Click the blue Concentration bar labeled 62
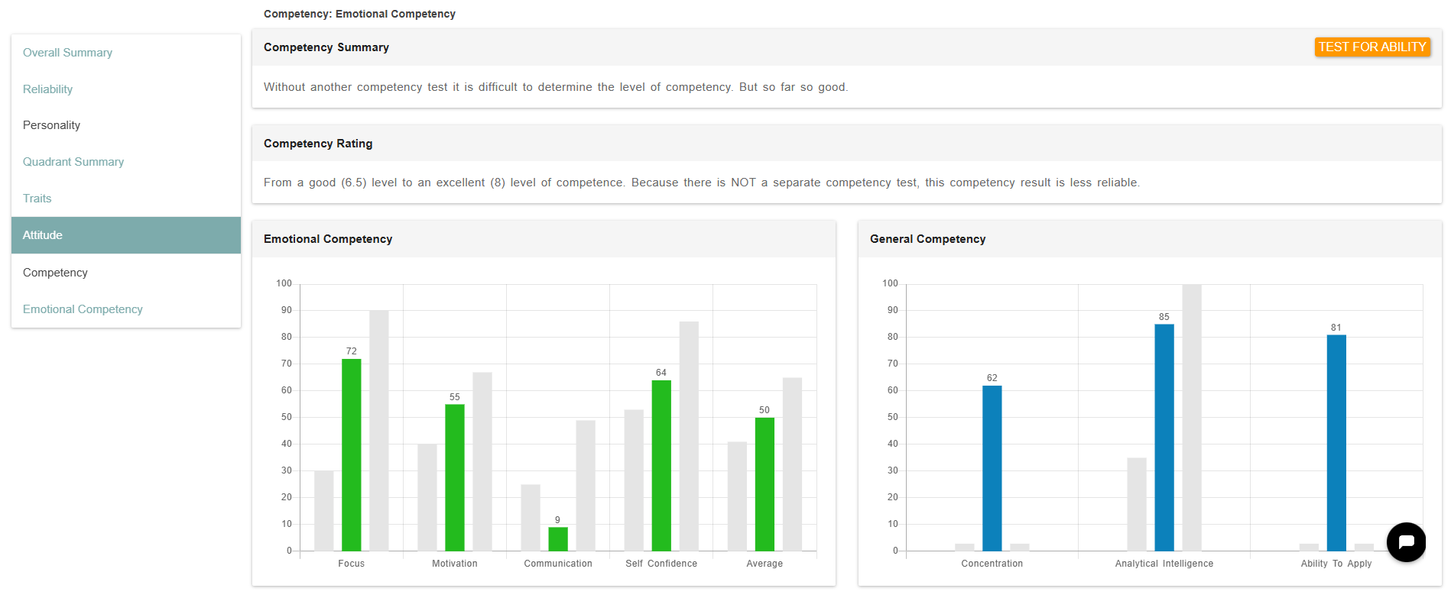The width and height of the screenshot is (1451, 598). [992, 467]
